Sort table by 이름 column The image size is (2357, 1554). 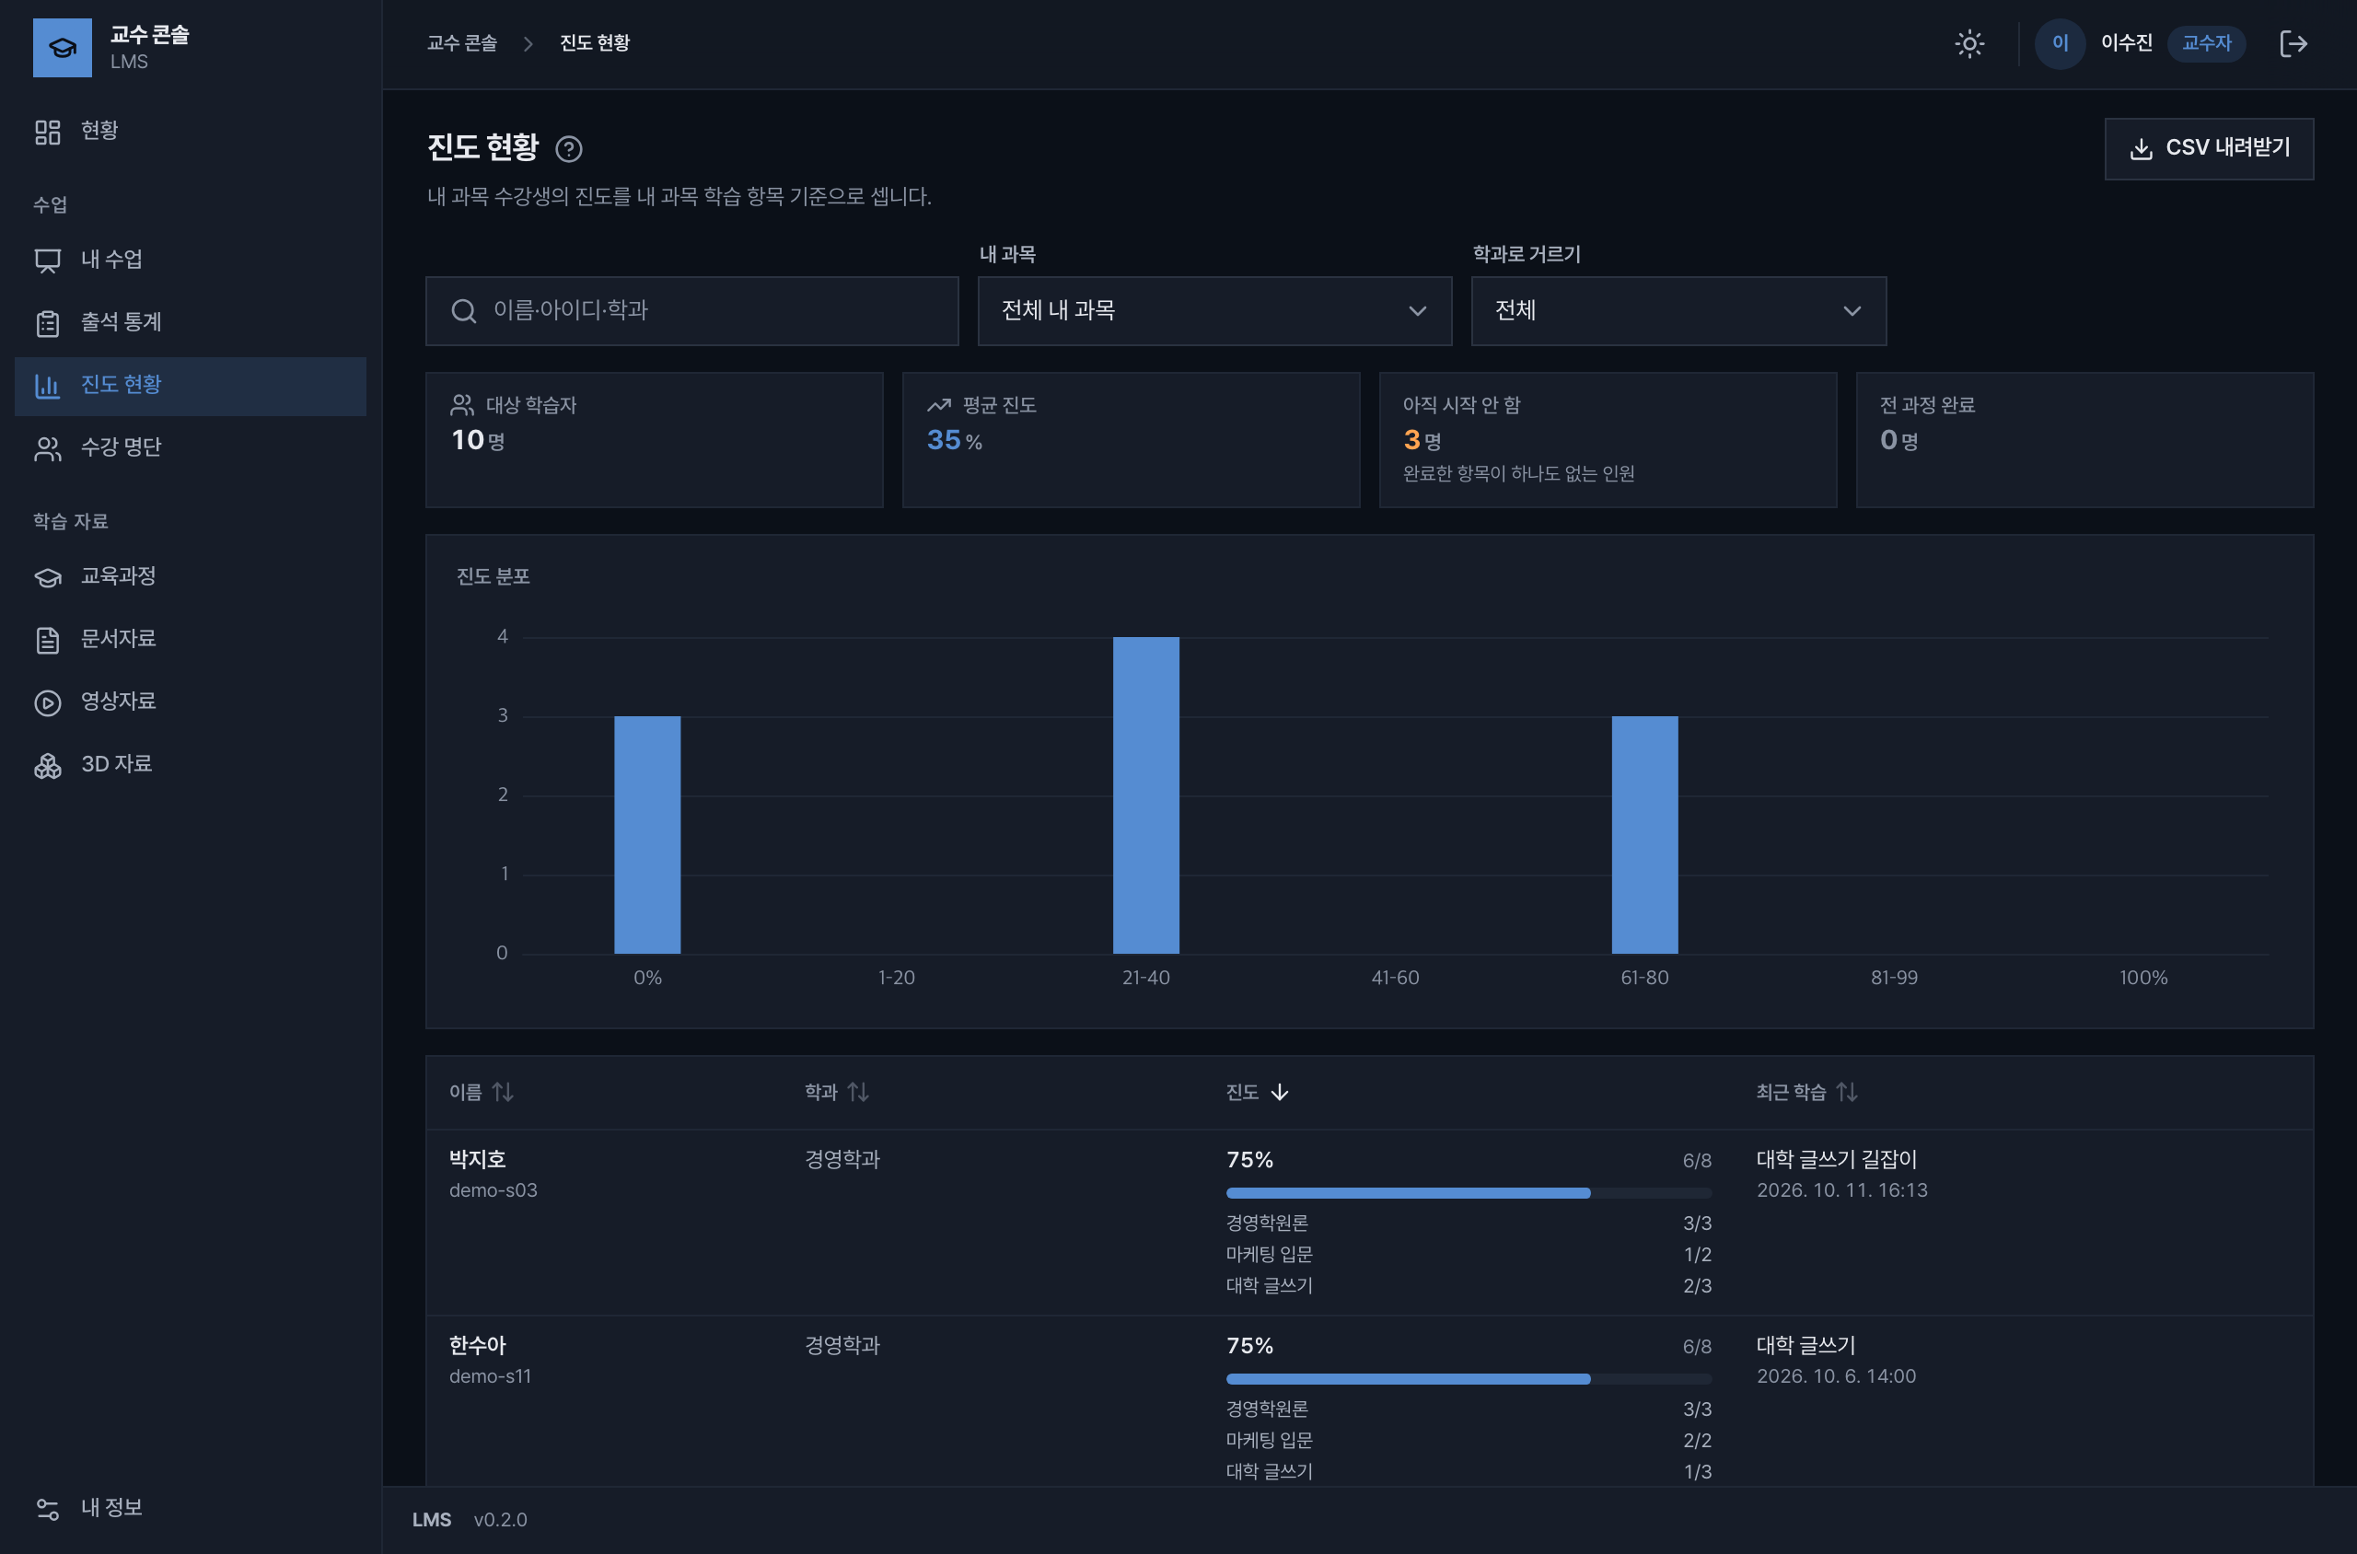pyautogui.click(x=481, y=1092)
